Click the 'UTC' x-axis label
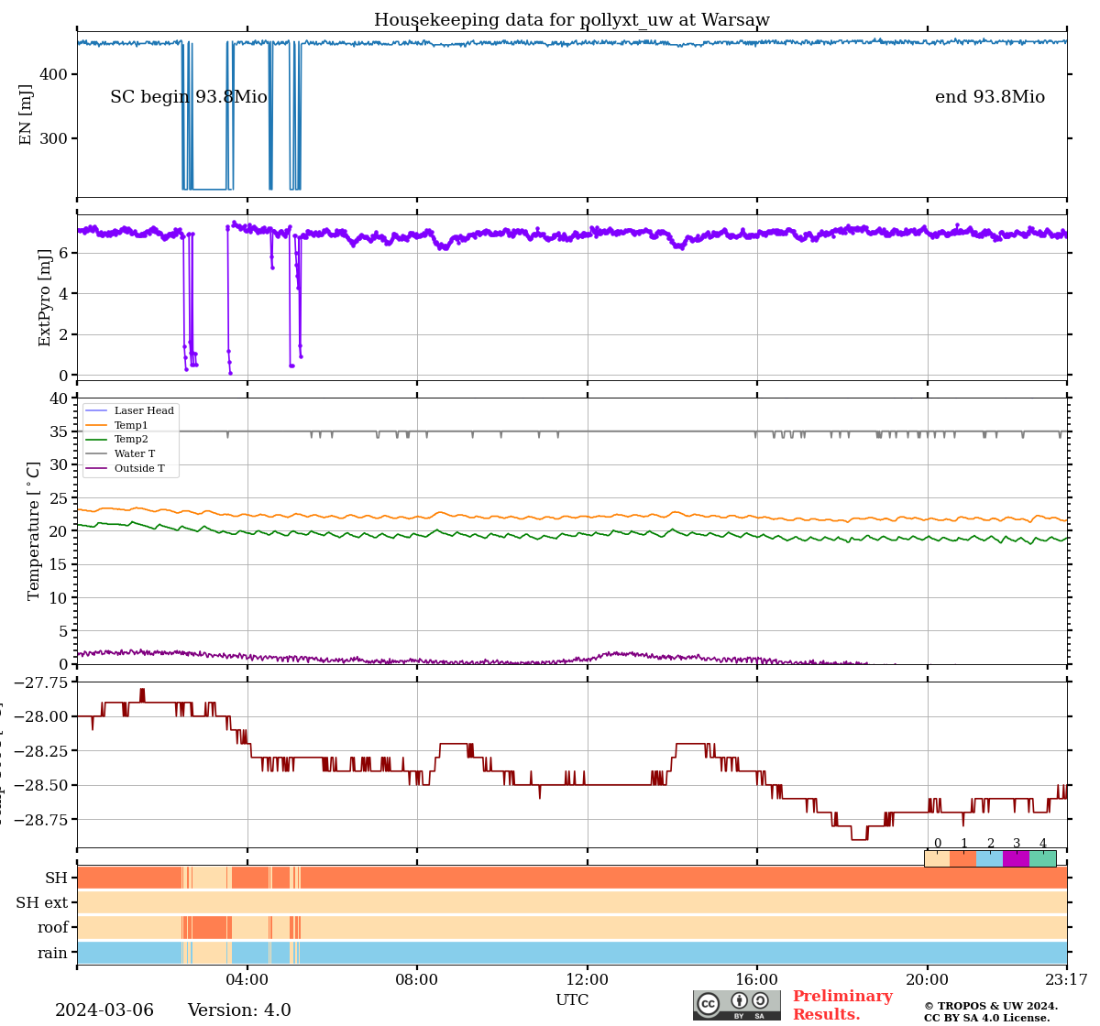Viewport: 1100px width, 1026px height. pyautogui.click(x=572, y=1000)
